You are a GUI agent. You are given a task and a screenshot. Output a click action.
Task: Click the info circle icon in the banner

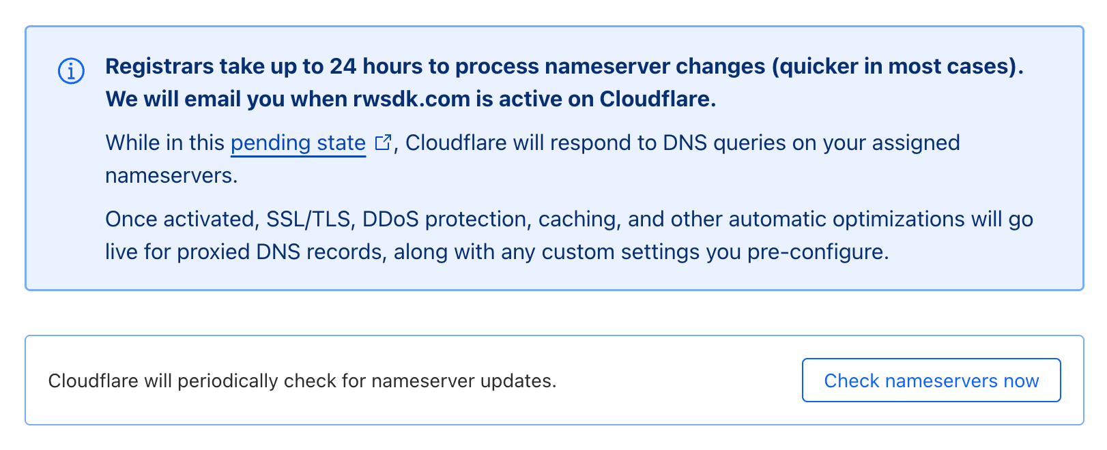(x=71, y=71)
